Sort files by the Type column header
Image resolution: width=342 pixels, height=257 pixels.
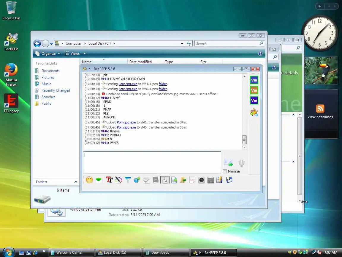click(x=181, y=62)
